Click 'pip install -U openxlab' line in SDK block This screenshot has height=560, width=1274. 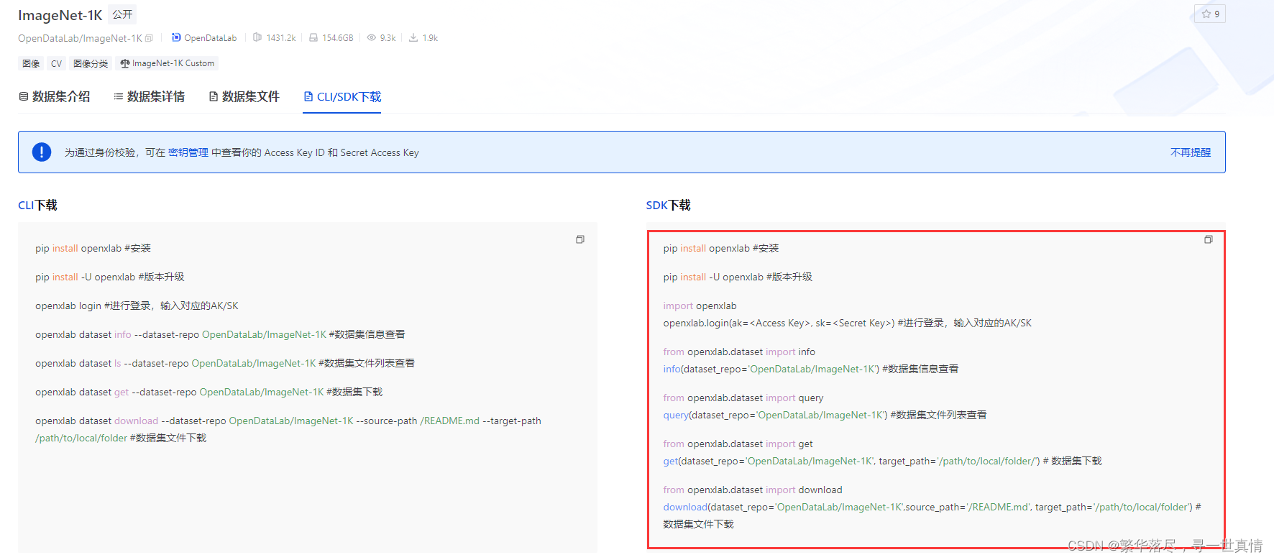[x=738, y=277]
